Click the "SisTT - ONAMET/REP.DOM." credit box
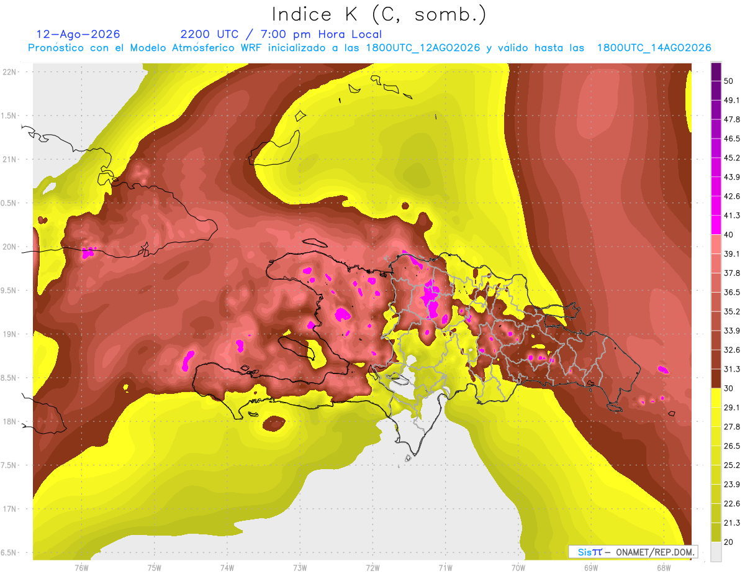This screenshot has height=576, width=745. click(633, 552)
